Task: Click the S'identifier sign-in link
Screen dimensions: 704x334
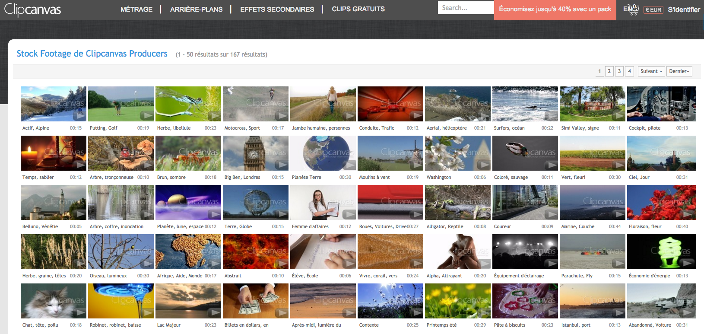Action: point(684,10)
